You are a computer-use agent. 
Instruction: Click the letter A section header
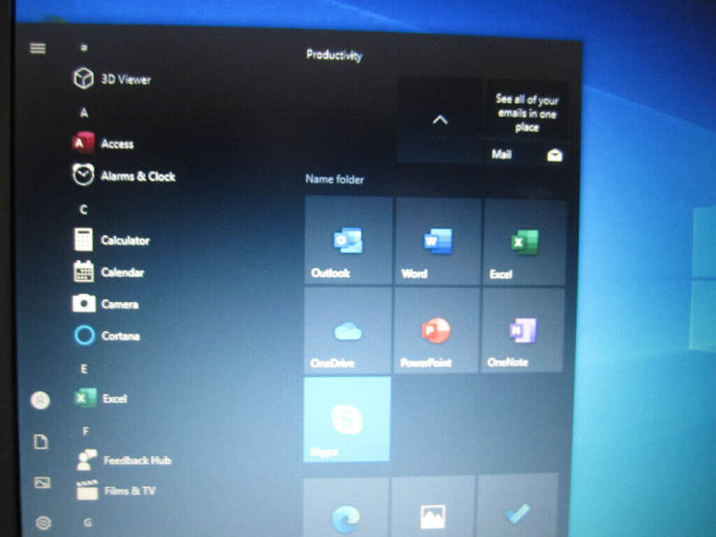point(84,113)
